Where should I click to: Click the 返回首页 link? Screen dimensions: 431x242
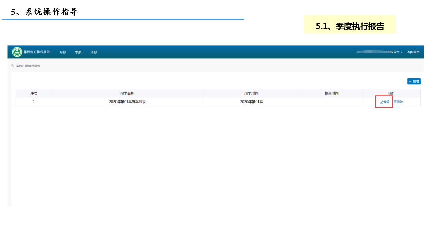pos(413,52)
